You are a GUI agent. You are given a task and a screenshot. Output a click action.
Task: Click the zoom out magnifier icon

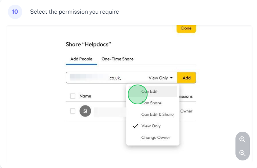pyautogui.click(x=242, y=153)
